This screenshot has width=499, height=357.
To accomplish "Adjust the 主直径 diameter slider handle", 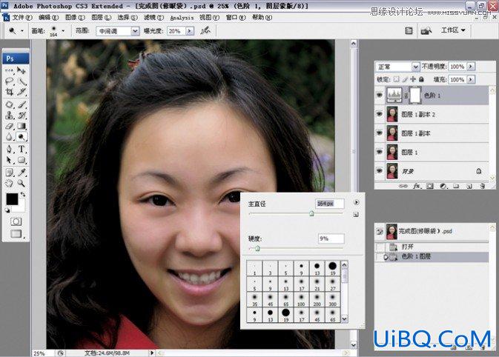I will [x=312, y=213].
